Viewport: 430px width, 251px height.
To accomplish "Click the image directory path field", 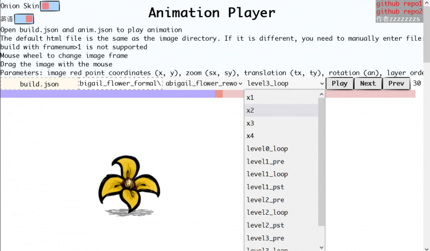I will point(121,83).
